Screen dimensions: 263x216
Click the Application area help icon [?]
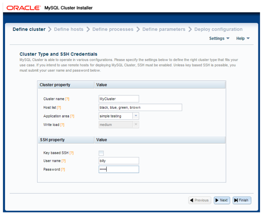72,116
